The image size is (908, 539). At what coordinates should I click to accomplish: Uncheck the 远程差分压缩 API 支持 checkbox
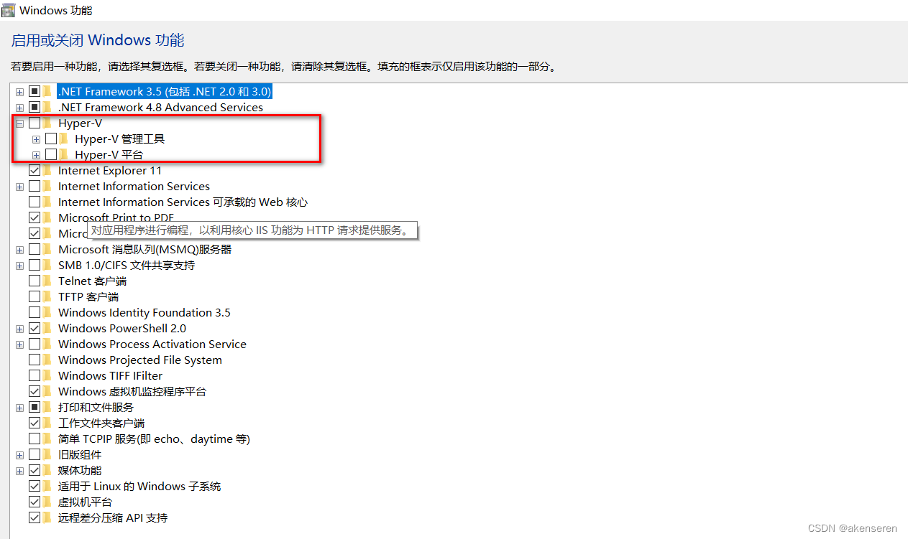coord(35,518)
